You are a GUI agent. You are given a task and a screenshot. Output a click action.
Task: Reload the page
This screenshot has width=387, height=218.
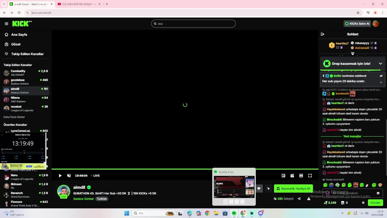click(x=19, y=13)
